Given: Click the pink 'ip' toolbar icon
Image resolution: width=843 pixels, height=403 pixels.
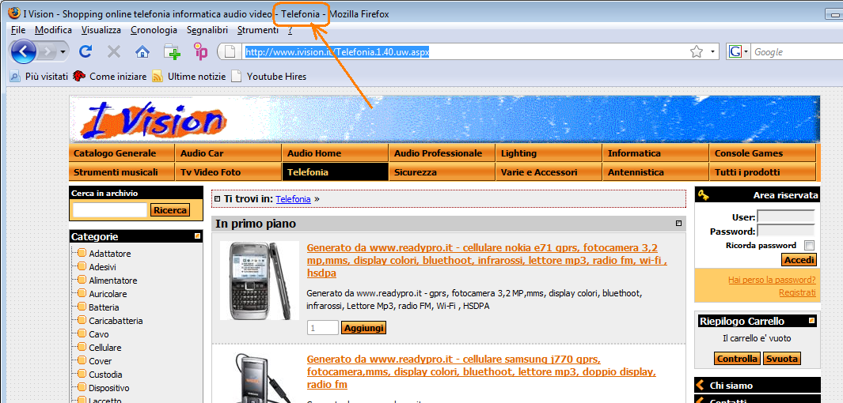Looking at the screenshot, I should coord(200,51).
